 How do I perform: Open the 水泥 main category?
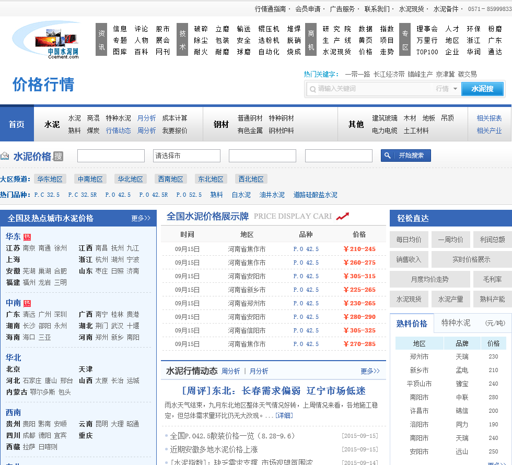point(52,124)
